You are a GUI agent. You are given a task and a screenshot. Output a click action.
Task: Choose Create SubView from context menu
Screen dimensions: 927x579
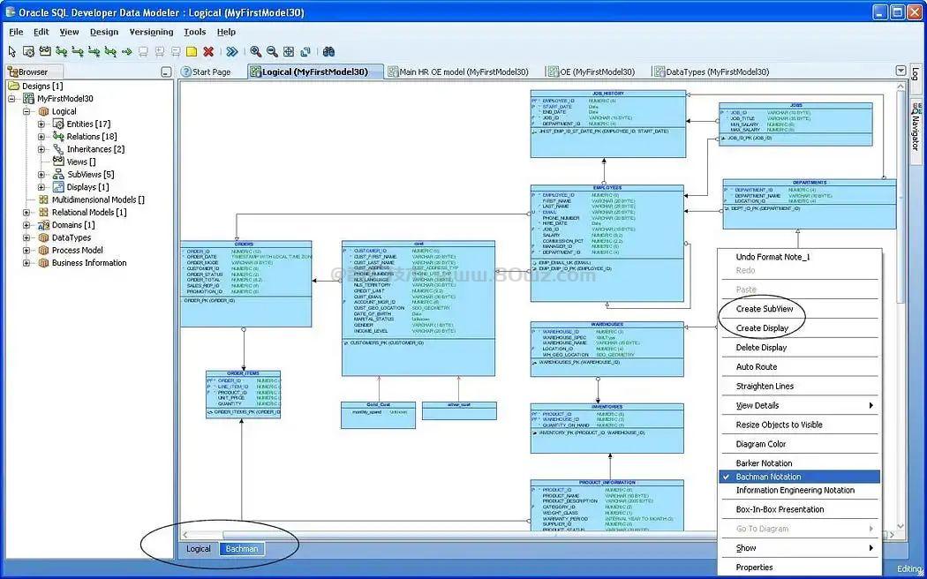pos(764,309)
